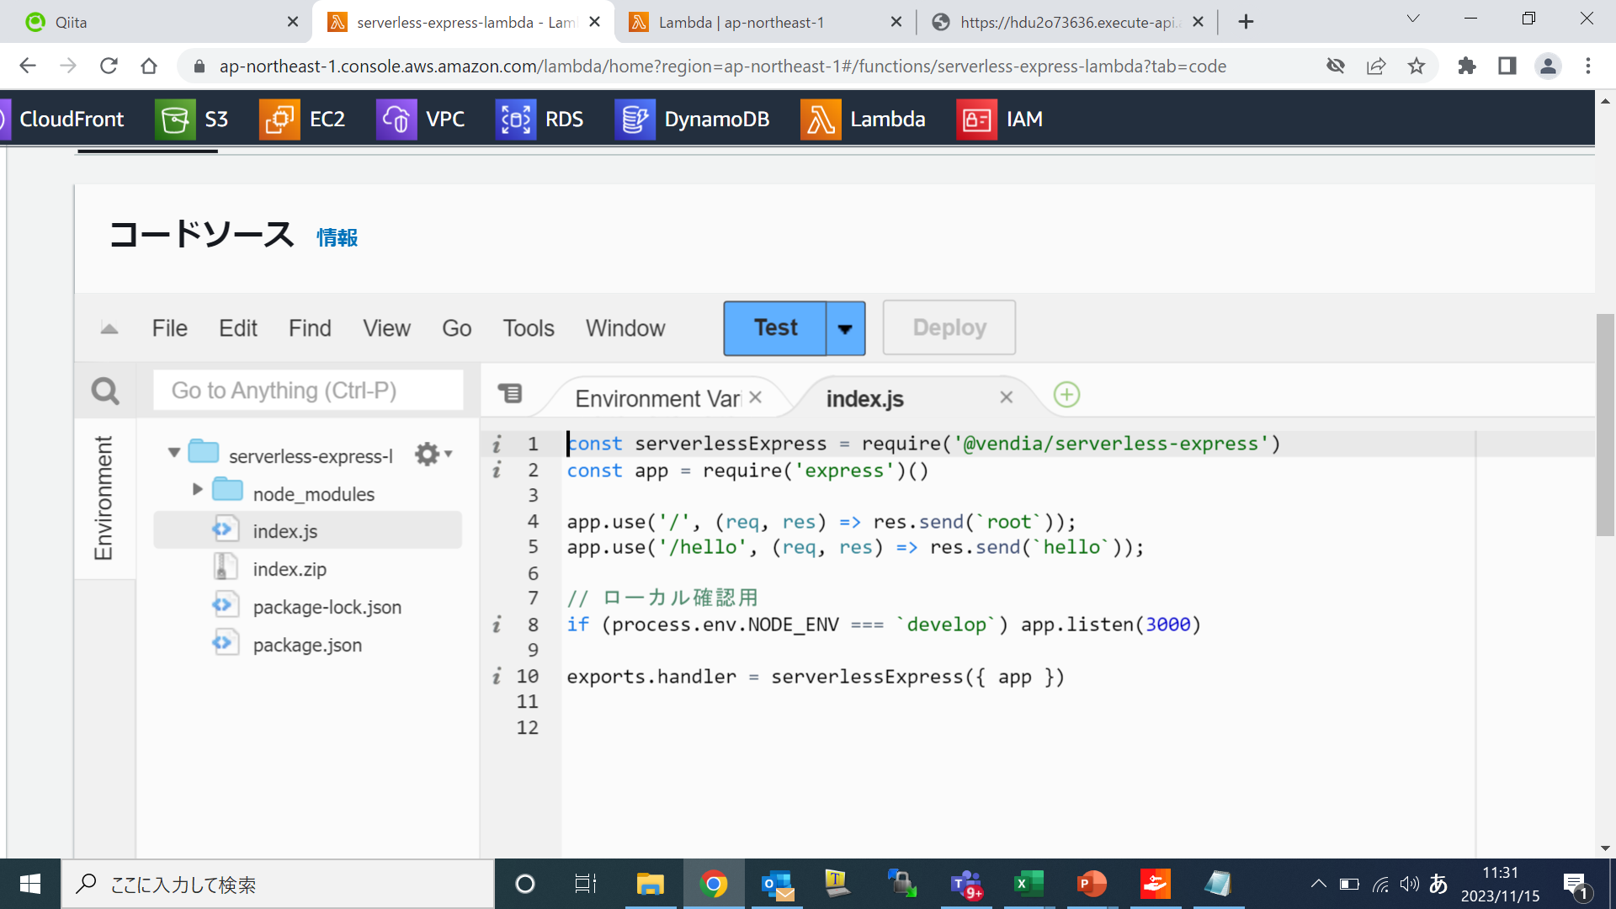Collapse the editor menu bar arrow
The image size is (1616, 909).
tap(109, 328)
